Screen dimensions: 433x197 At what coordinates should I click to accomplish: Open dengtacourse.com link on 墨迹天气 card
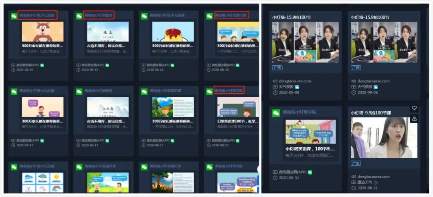(373, 177)
